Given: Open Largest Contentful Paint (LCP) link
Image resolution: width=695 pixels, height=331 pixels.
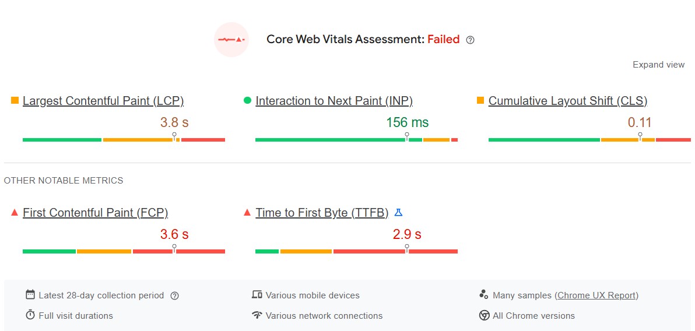Looking at the screenshot, I should [103, 101].
